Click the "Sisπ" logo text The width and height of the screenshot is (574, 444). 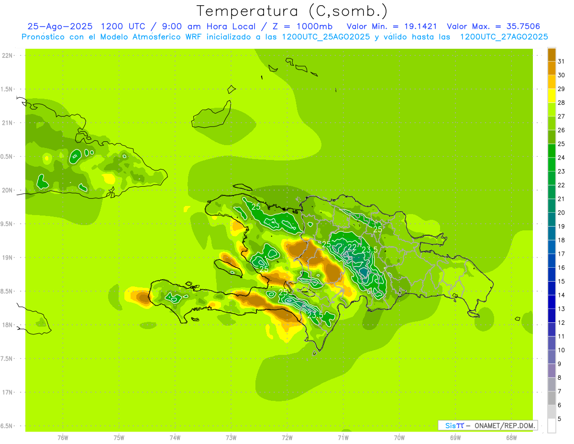454,425
